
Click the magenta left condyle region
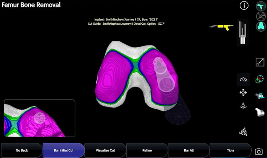[113, 76]
